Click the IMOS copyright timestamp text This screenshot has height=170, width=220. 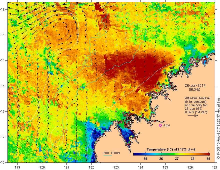click(218, 128)
